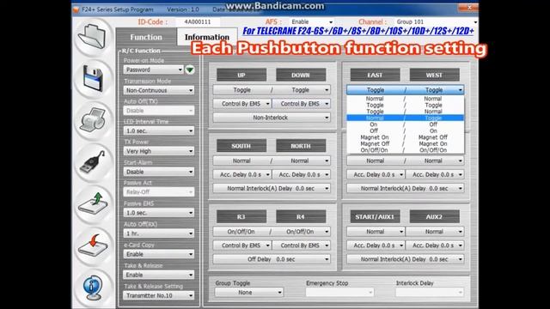The height and width of the screenshot is (309, 550).
Task: Open Auto Off(RX) 1 hr dropdown
Action: pyautogui.click(x=159, y=233)
